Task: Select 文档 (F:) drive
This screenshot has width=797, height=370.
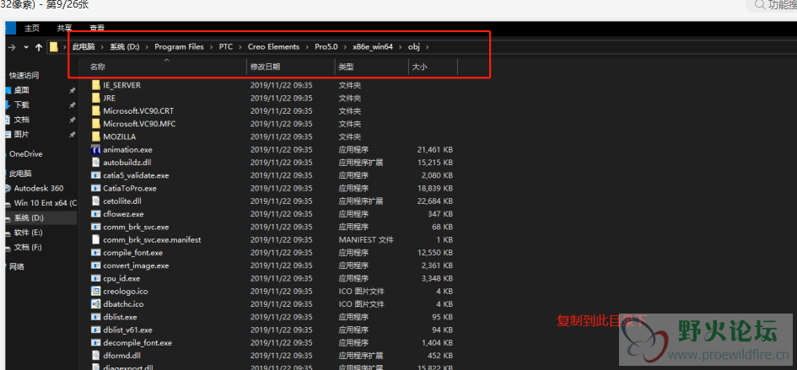Action: point(28,247)
